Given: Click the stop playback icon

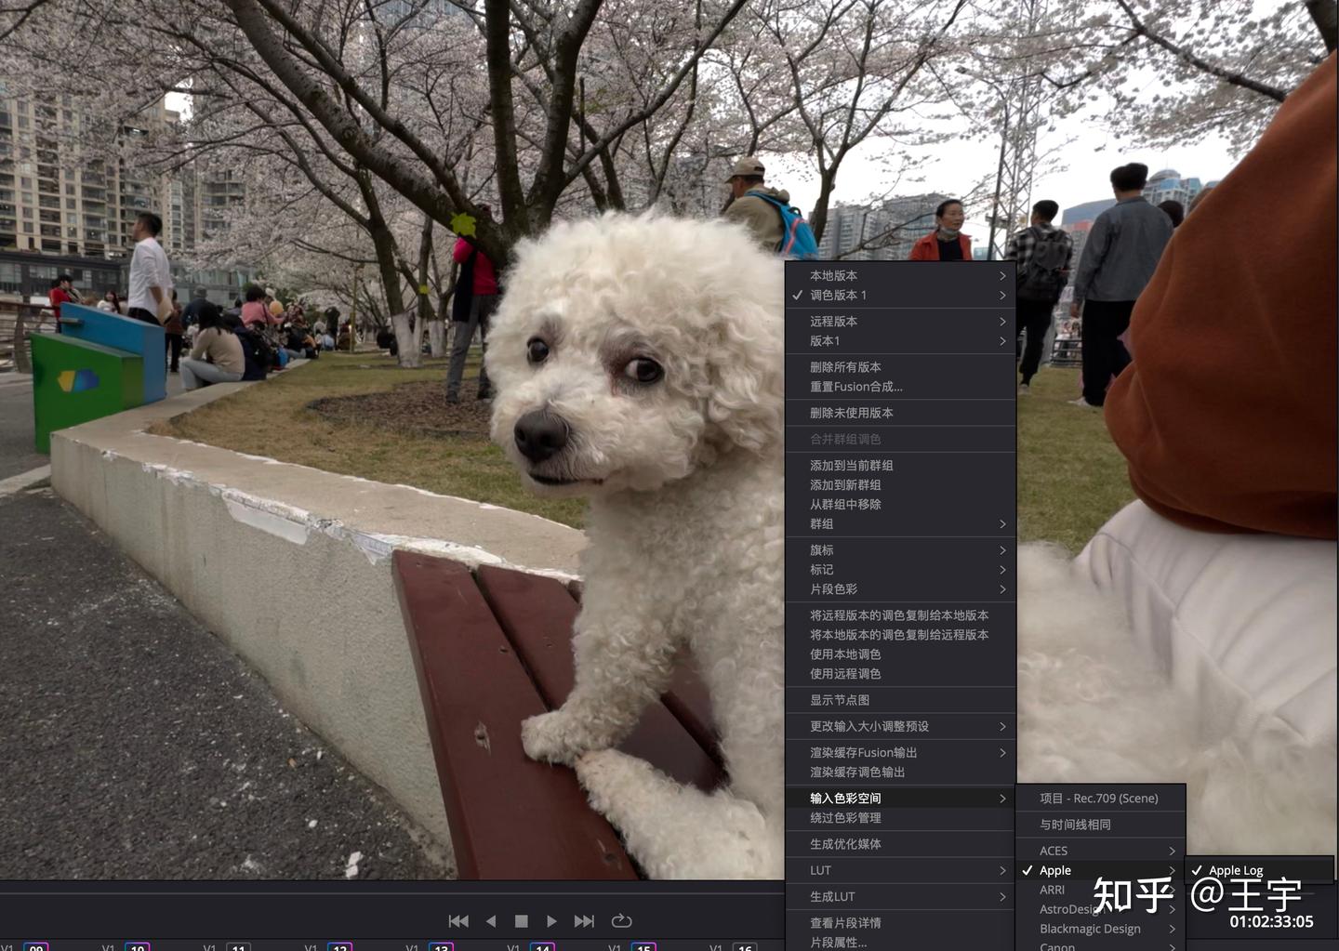Looking at the screenshot, I should click(x=522, y=920).
